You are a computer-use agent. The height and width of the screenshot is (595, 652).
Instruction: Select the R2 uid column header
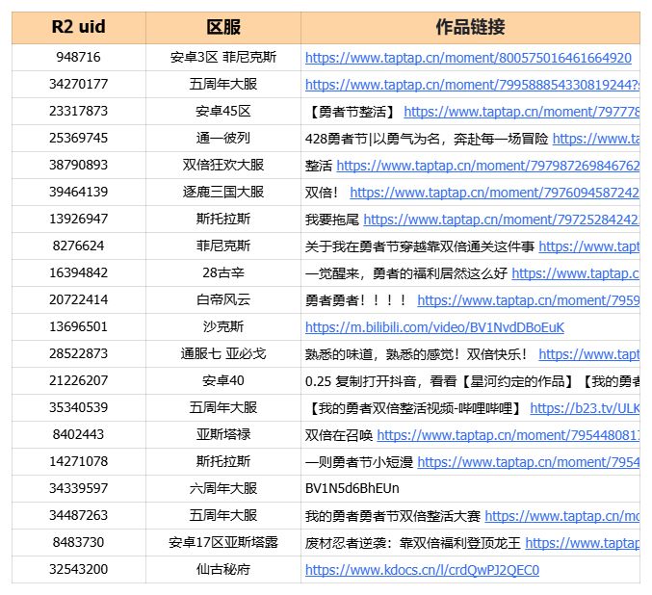pos(79,28)
